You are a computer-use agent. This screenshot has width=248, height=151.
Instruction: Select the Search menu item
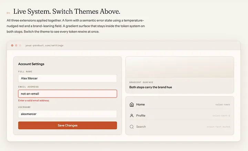180,127
